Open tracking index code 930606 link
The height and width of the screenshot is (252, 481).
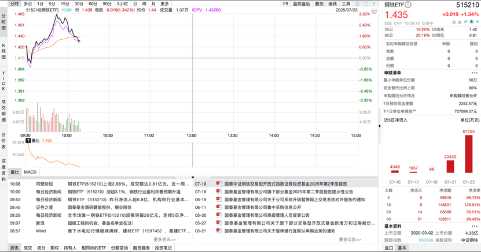pos(425,240)
